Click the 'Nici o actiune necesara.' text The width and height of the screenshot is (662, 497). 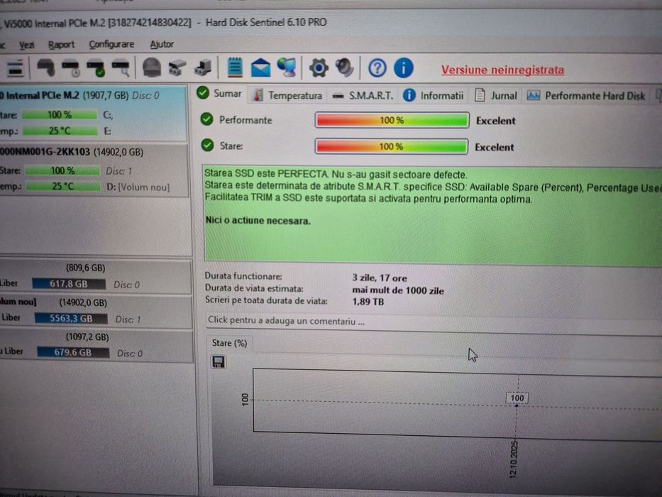coord(258,221)
